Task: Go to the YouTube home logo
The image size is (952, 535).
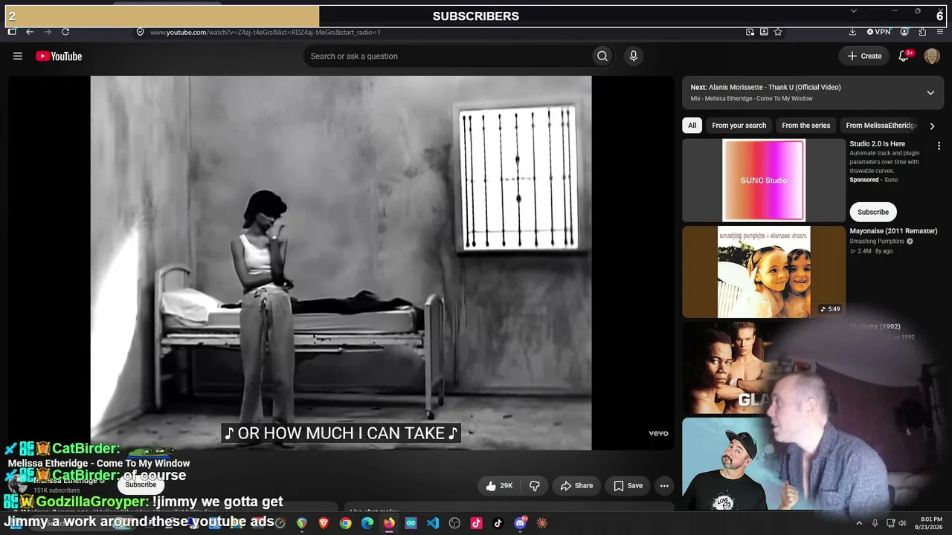Action: 59,56
